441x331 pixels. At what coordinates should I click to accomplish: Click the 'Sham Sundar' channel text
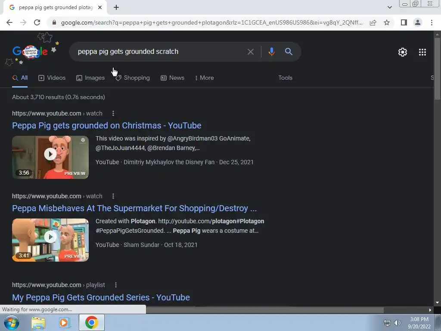[141, 245]
